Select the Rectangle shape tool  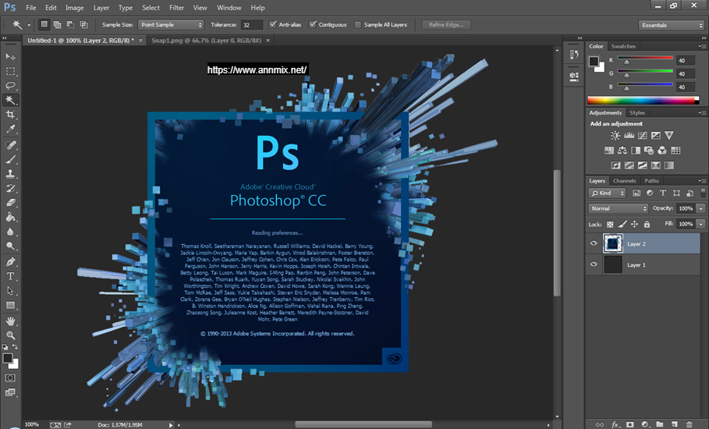coord(10,305)
